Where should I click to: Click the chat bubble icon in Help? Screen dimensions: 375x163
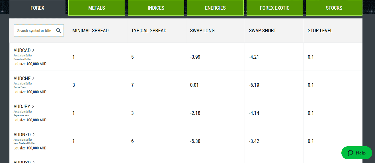[x=351, y=153]
